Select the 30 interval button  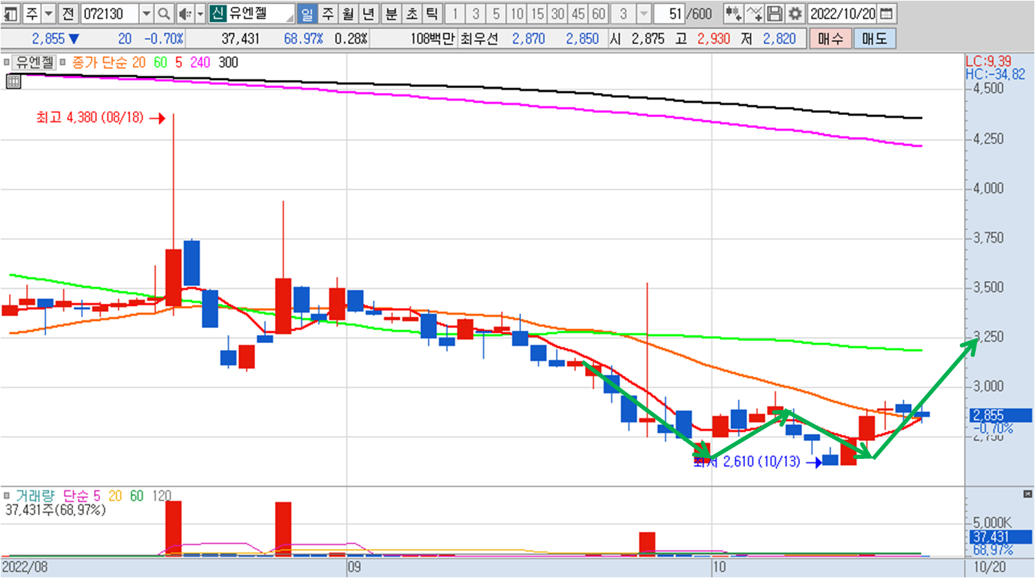(557, 13)
